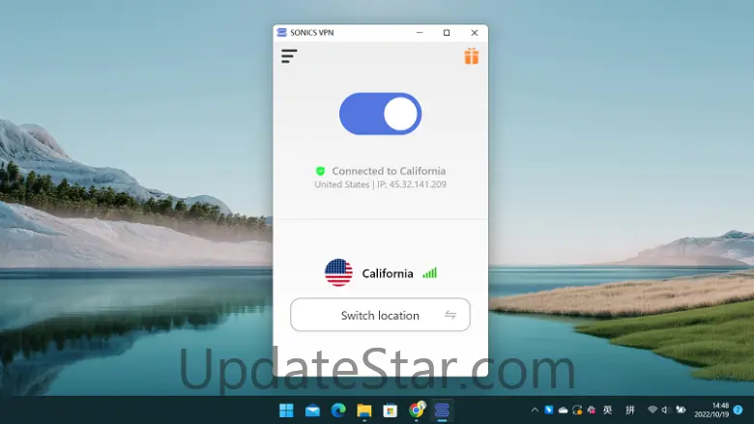This screenshot has width=754, height=424.
Task: Click the Switch location button
Action: click(x=380, y=315)
